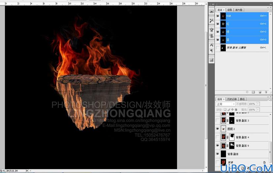The image size is (273, 173).
Task: Show the 背景 副本 4 layer
Action: pyautogui.click(x=218, y=137)
